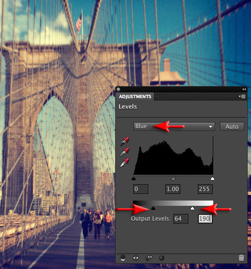The height and width of the screenshot is (269, 251).
Task: Click the Levels heading text
Action: pyautogui.click(x=128, y=107)
